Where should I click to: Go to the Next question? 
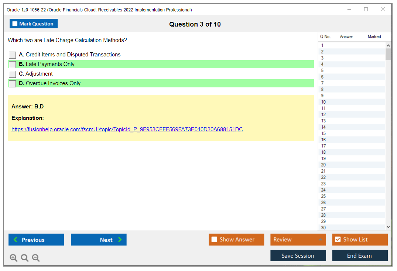click(99, 240)
